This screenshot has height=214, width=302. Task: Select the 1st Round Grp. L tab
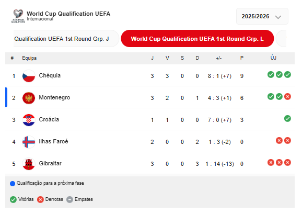197,39
